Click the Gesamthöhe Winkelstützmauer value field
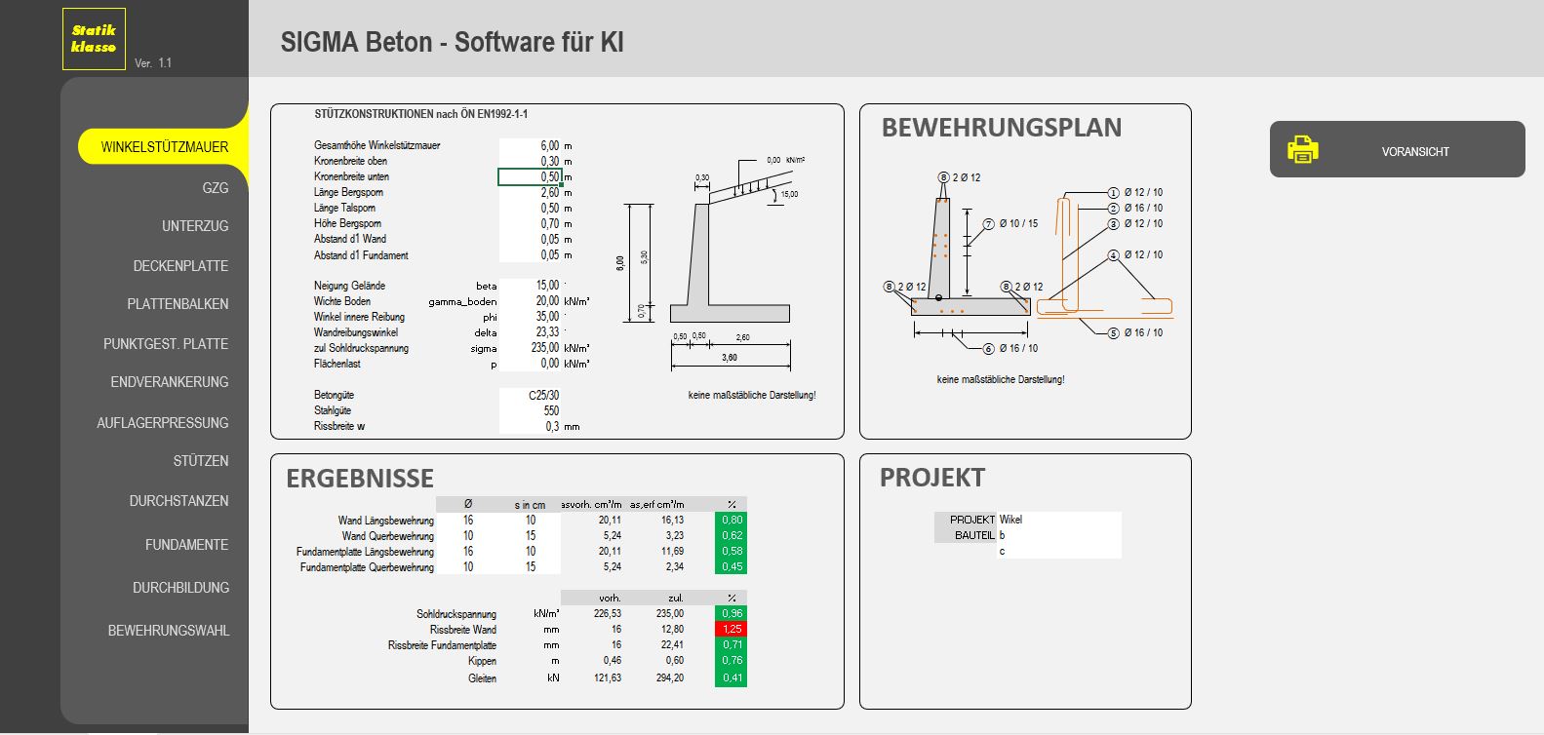 click(x=530, y=145)
